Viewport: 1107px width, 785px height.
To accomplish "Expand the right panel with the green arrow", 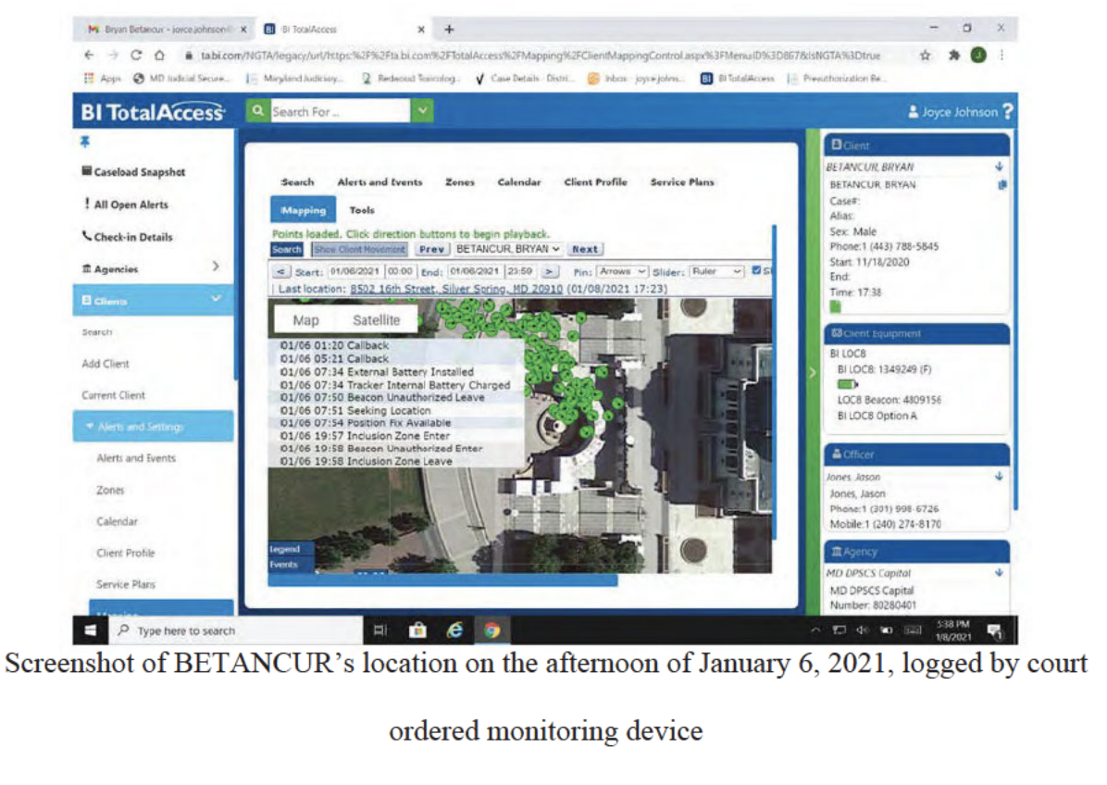I will 812,372.
